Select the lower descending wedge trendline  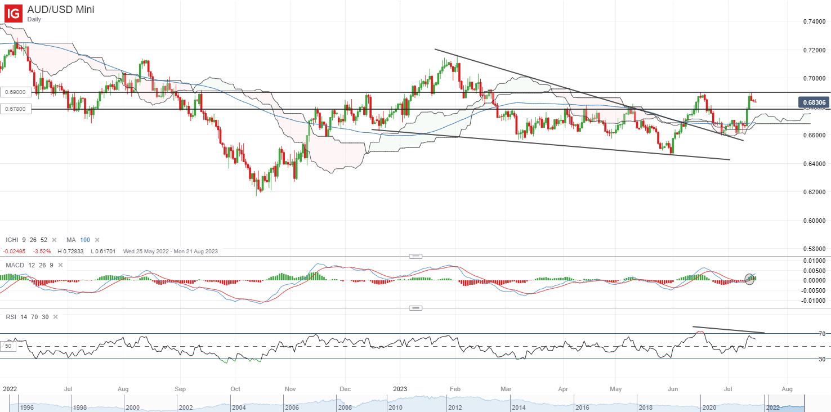[x=551, y=145]
